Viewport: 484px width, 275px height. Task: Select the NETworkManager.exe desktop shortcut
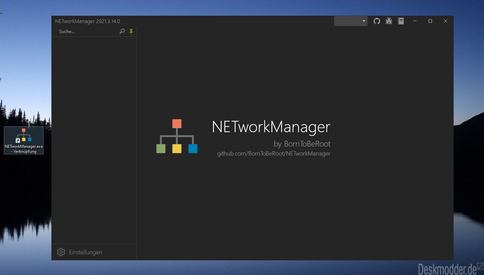pos(24,141)
